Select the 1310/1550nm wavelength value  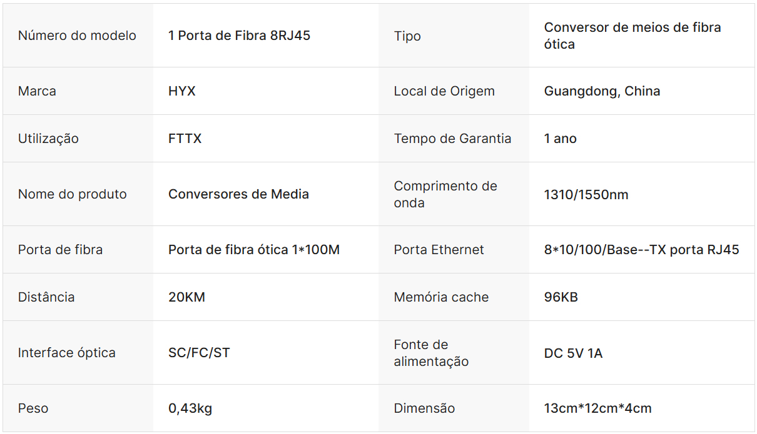coord(586,195)
